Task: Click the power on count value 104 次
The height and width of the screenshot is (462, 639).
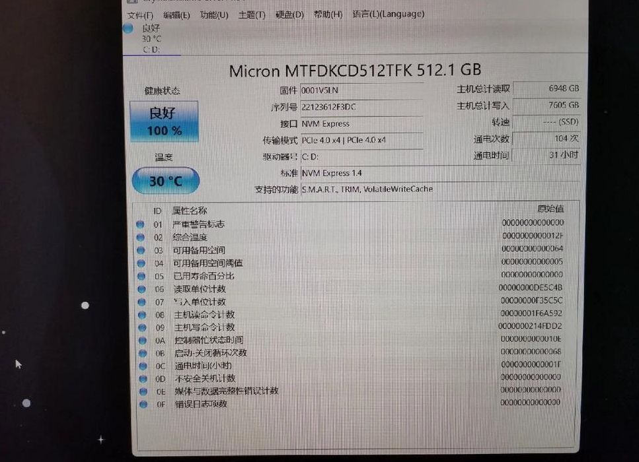Action: (x=546, y=139)
